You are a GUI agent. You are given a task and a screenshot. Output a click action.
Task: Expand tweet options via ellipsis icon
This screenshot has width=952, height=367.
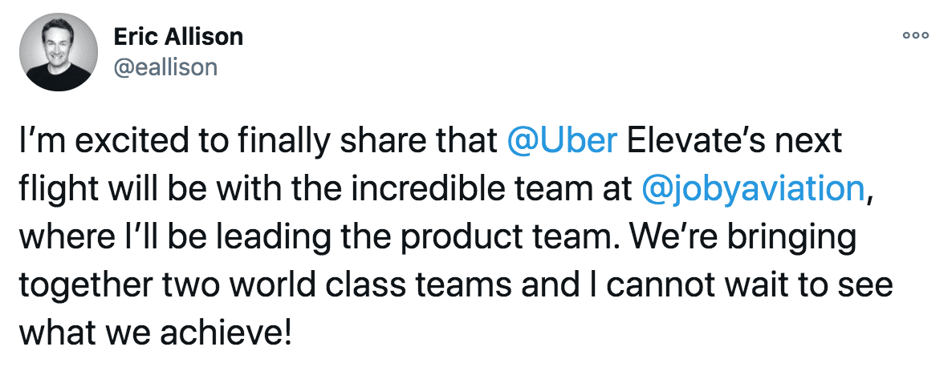[916, 36]
